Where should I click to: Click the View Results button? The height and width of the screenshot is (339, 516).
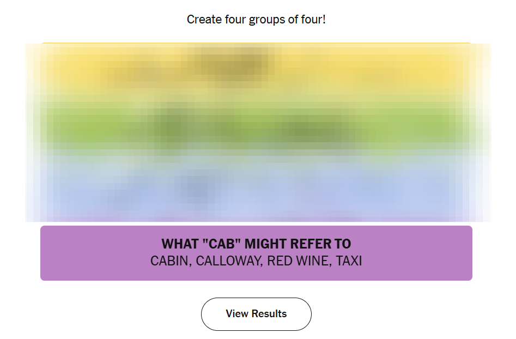pyautogui.click(x=256, y=314)
